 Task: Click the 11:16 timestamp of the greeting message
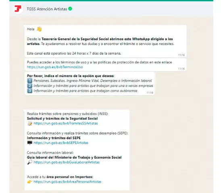(x=181, y=55)
